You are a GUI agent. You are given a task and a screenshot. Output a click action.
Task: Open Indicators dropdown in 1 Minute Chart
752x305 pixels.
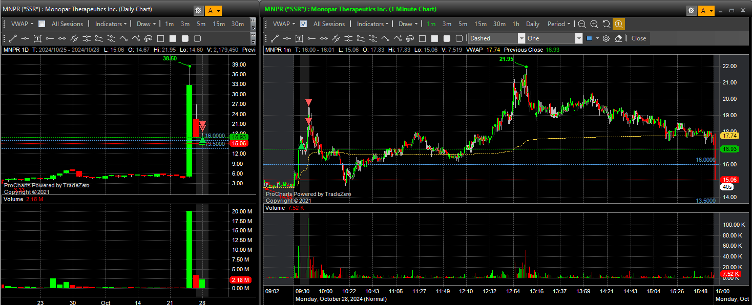coord(372,24)
